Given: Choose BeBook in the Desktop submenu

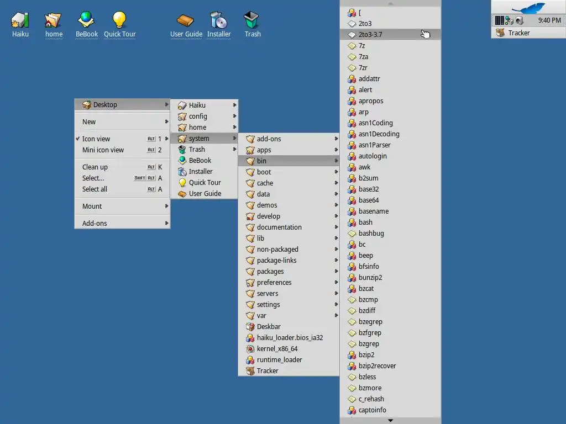Looking at the screenshot, I should pos(205,161).
